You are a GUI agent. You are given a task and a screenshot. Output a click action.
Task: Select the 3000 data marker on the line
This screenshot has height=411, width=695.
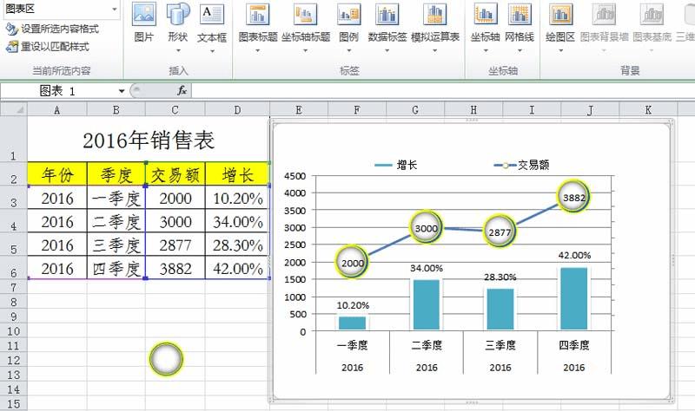coord(426,228)
